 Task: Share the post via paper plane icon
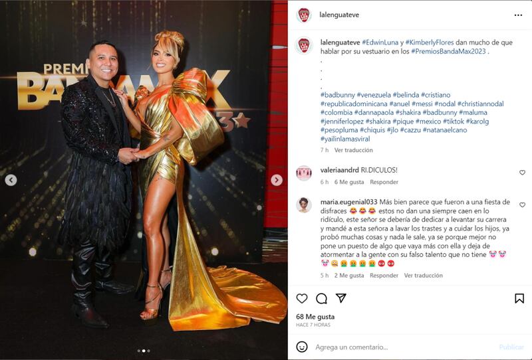[340, 298]
